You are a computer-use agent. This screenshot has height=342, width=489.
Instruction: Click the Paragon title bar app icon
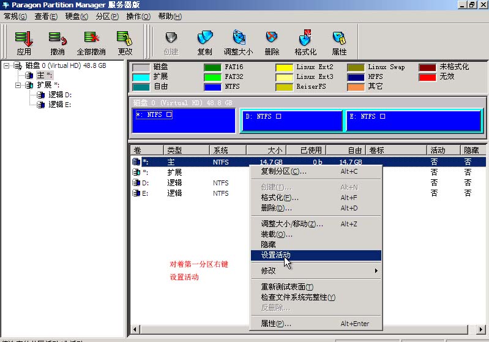[6, 5]
